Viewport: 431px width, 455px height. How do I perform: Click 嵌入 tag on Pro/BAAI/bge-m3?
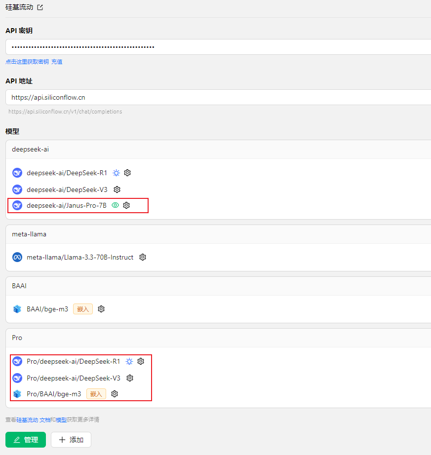96,394
